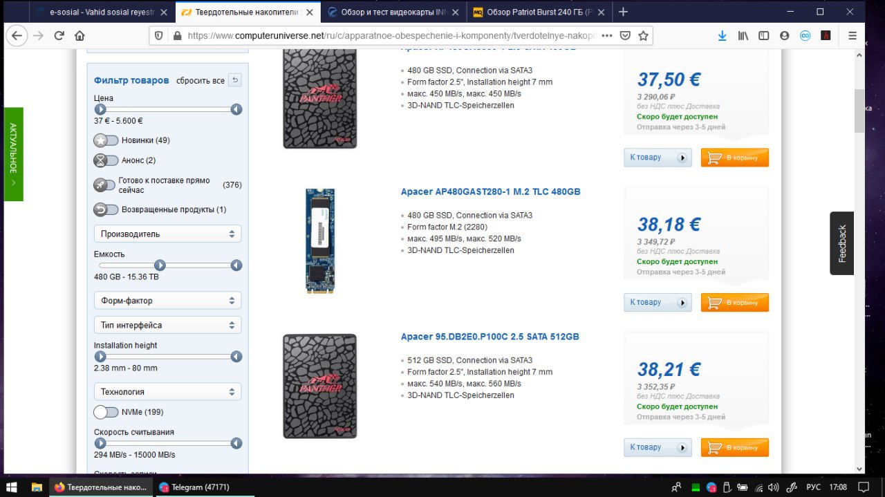Click the Скорость считывания slider left handle
The image size is (885, 497).
(100, 443)
